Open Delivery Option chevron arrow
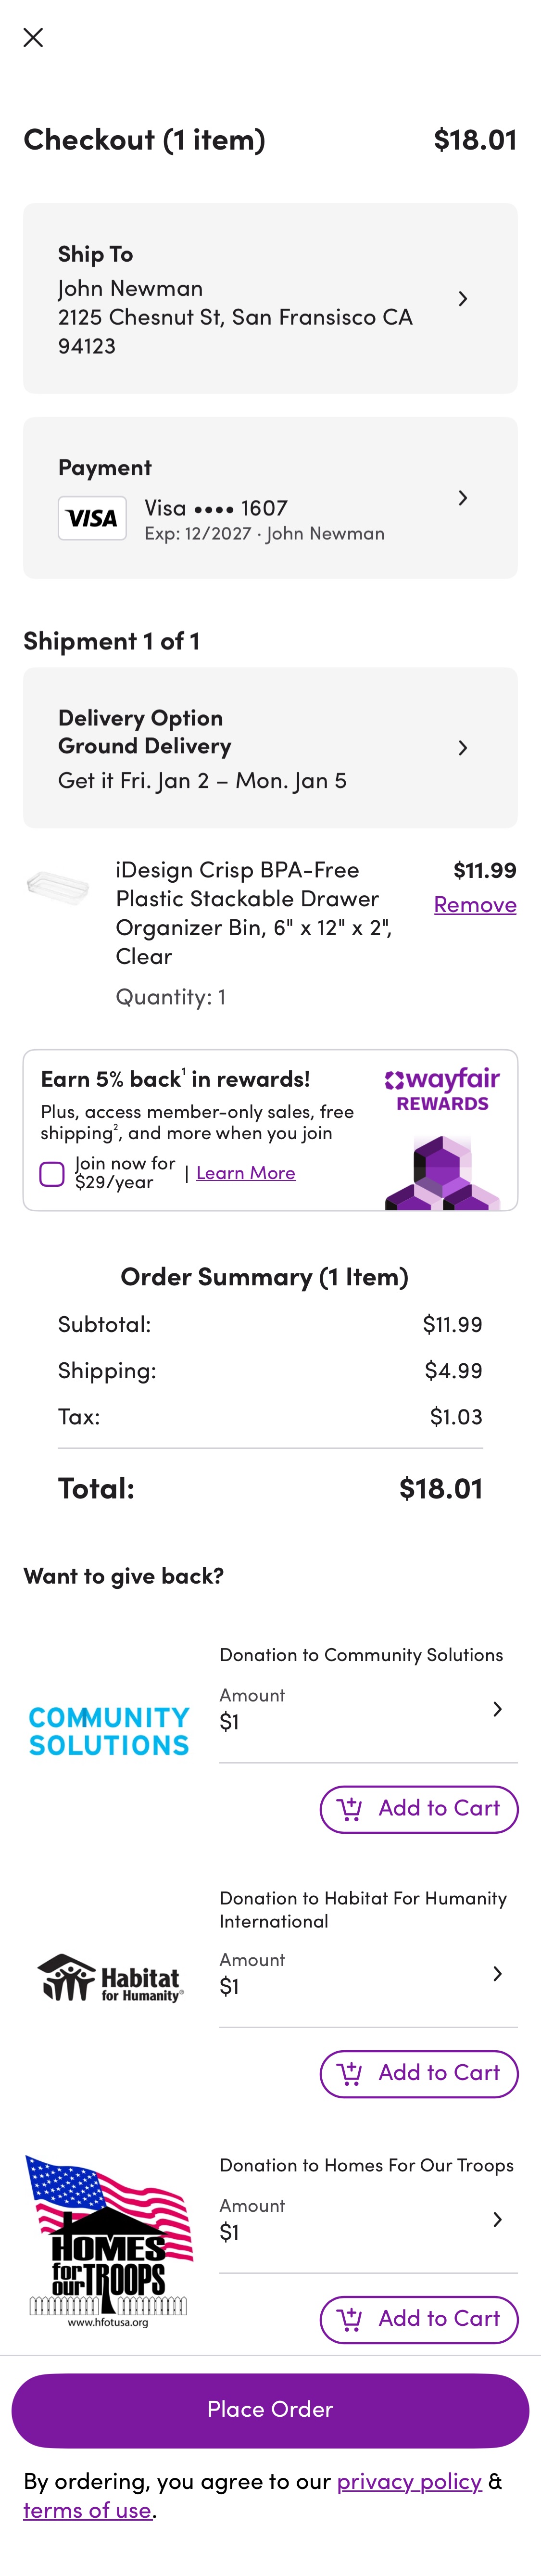This screenshot has height=2576, width=541. click(x=462, y=748)
